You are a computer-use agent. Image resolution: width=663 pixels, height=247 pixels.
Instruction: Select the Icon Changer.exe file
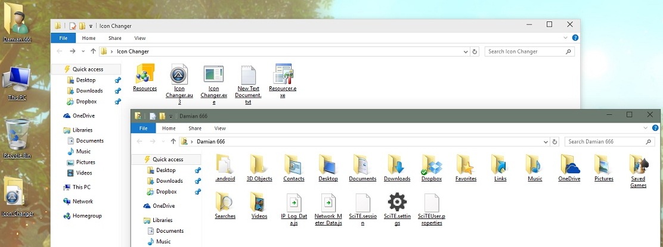(x=213, y=84)
